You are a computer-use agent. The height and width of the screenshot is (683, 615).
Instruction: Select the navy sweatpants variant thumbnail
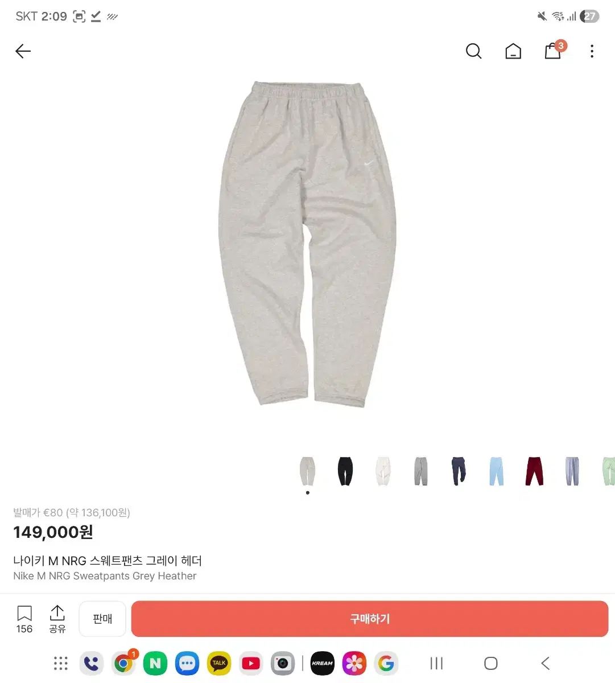point(459,471)
